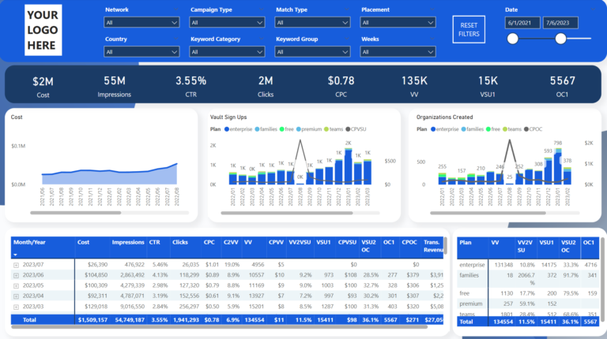This screenshot has height=339, width=607.
Task: Sort table by Clicks column header
Action: (180, 242)
